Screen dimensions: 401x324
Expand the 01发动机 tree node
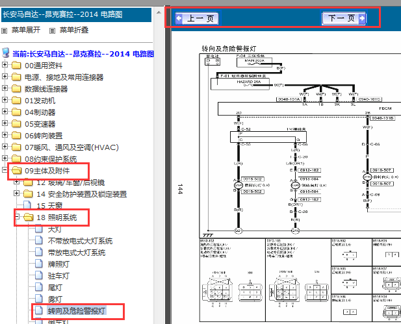coord(5,99)
